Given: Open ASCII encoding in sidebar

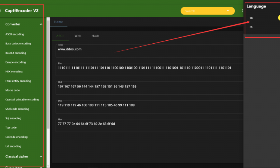Looking at the screenshot, I should [15, 34].
